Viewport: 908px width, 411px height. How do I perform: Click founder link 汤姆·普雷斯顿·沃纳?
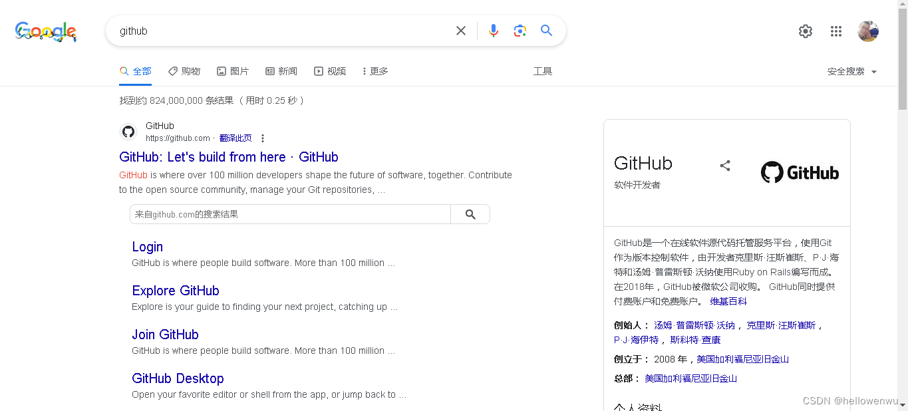tap(694, 325)
